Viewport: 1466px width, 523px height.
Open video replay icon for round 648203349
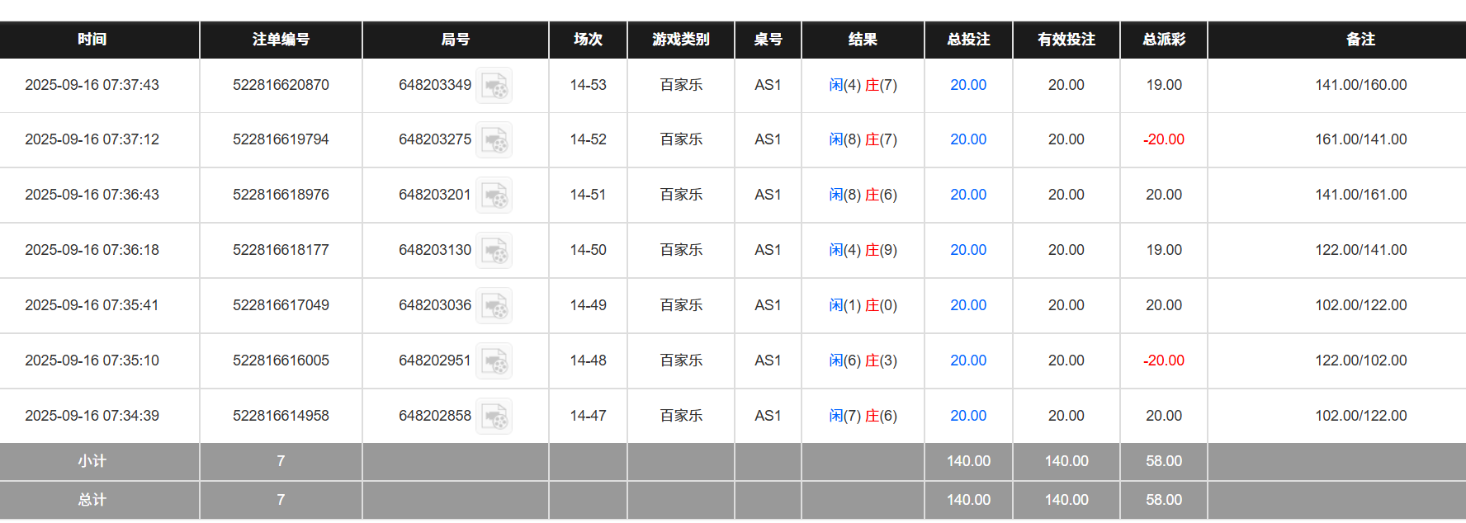click(494, 86)
